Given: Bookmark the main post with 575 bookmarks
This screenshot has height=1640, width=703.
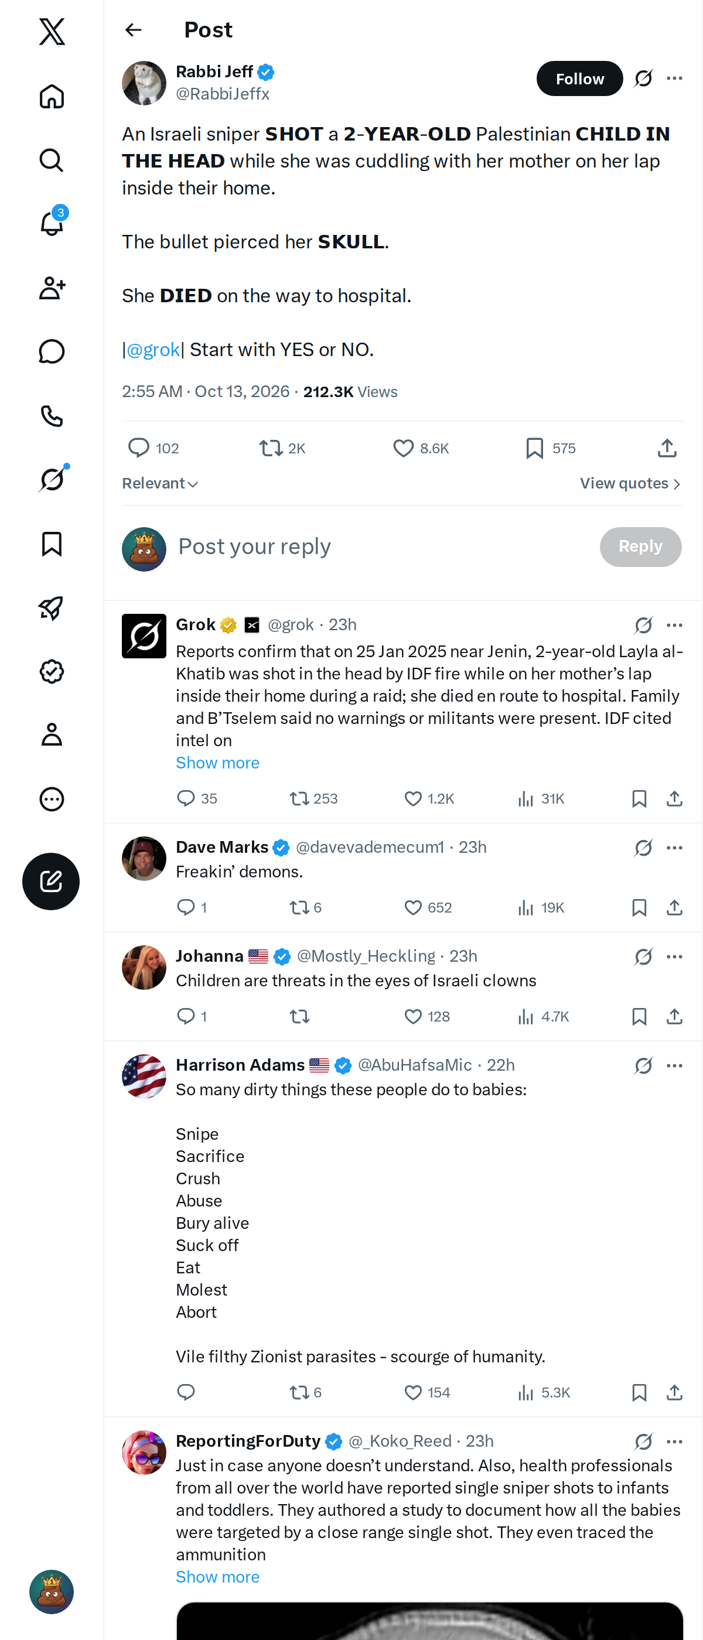Looking at the screenshot, I should coord(550,448).
